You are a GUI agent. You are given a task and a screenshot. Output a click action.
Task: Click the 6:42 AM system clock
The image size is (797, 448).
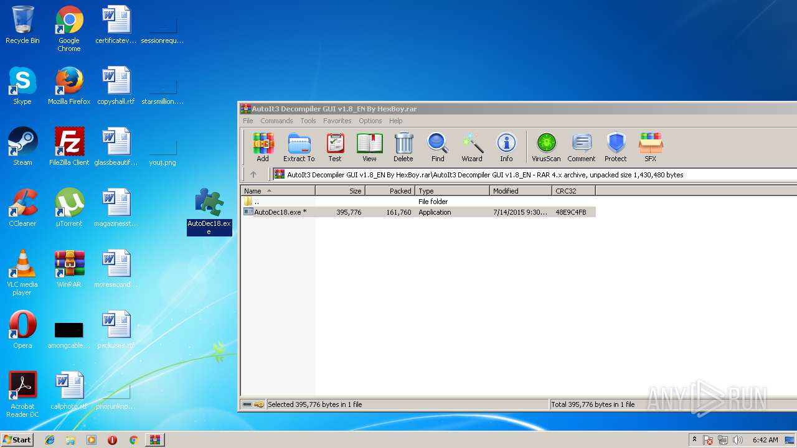pyautogui.click(x=765, y=440)
